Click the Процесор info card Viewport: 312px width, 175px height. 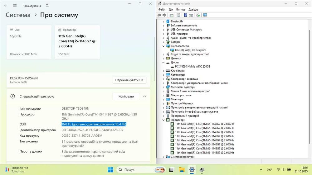77,42
